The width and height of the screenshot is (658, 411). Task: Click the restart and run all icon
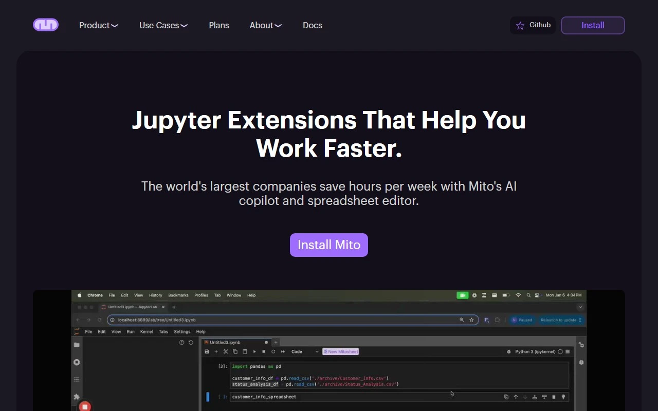click(x=283, y=352)
